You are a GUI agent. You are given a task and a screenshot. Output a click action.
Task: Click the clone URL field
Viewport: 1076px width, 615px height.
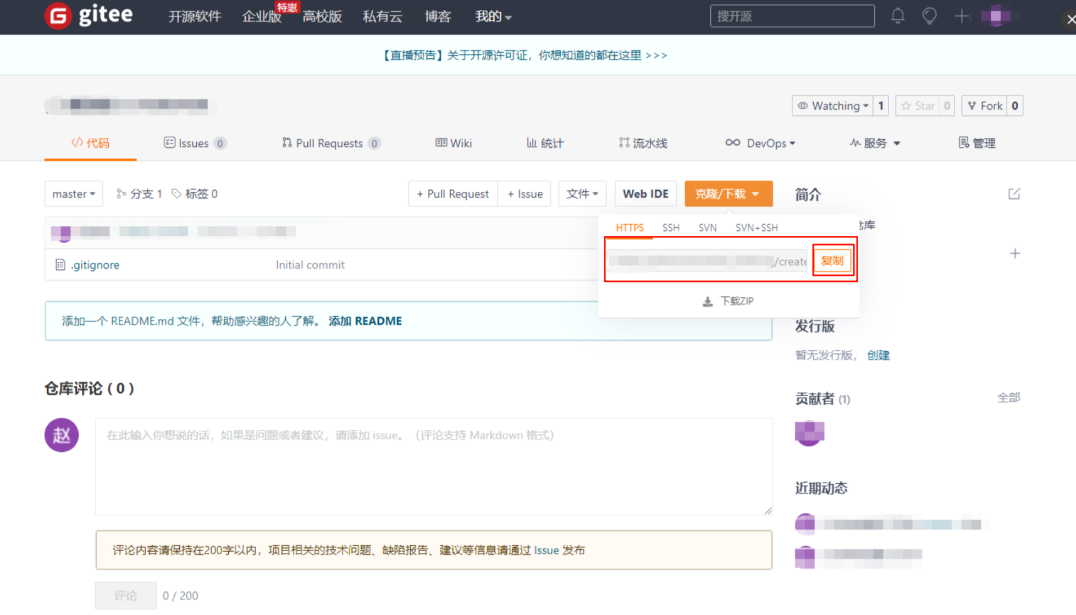(x=708, y=261)
